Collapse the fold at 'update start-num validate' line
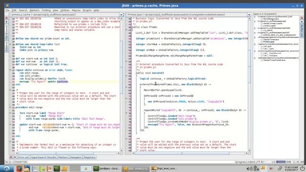This screenshot has height=172, width=306. point(10,124)
